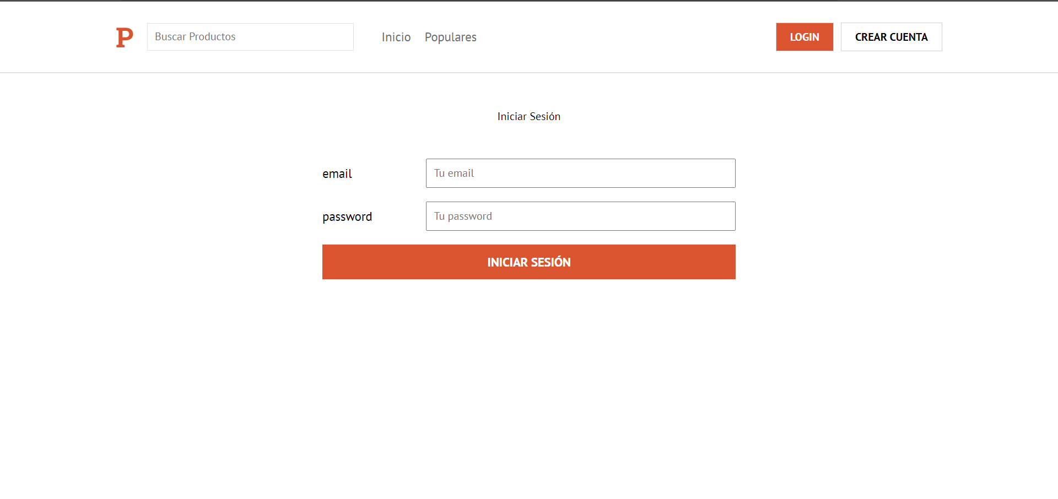Click the email label
Image resolution: width=1058 pixels, height=499 pixels.
click(337, 173)
